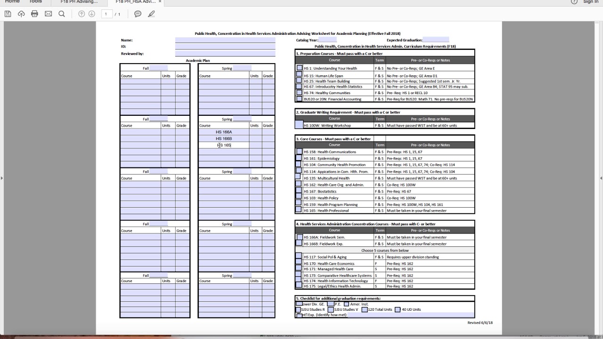603x339 pixels.
Task: Open the Tools tab
Action: 35,2
